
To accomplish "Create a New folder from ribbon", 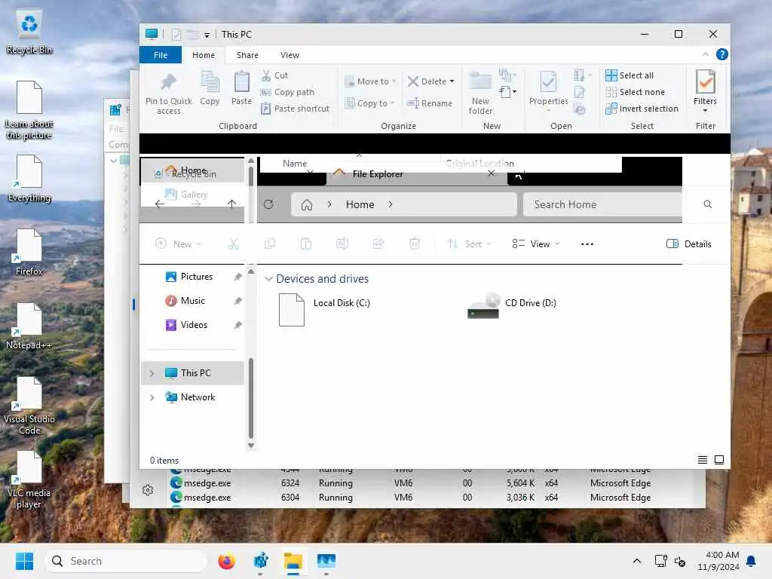I will 480,93.
